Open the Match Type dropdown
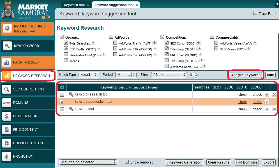This screenshot has height=168, width=279. tap(88, 74)
